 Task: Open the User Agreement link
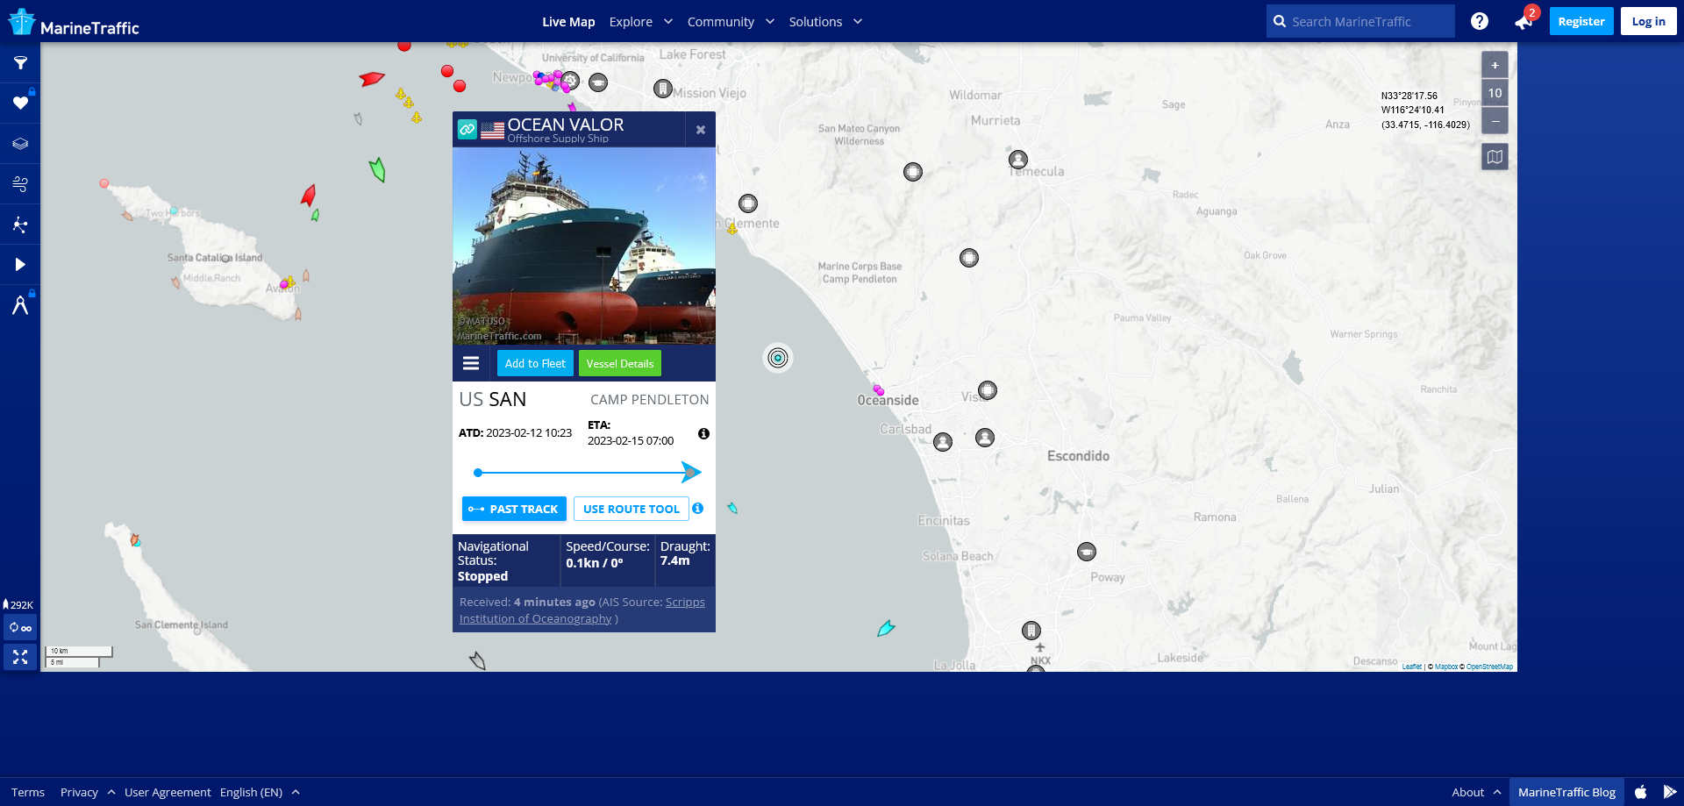pyautogui.click(x=168, y=792)
